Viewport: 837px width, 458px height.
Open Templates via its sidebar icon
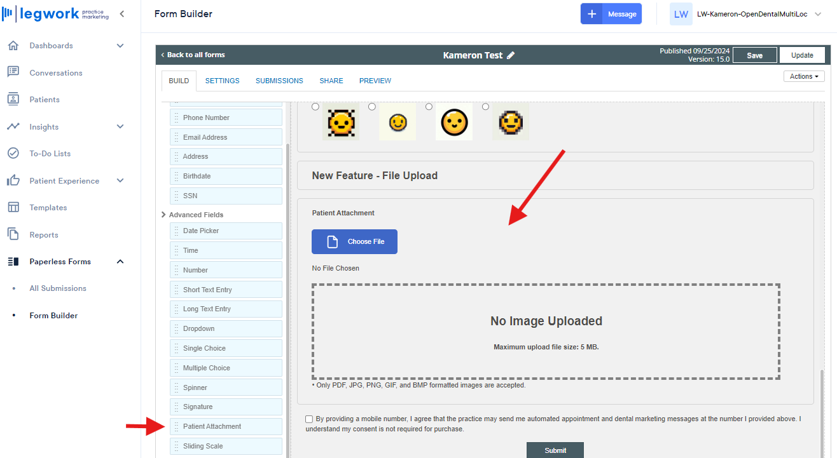coord(13,207)
